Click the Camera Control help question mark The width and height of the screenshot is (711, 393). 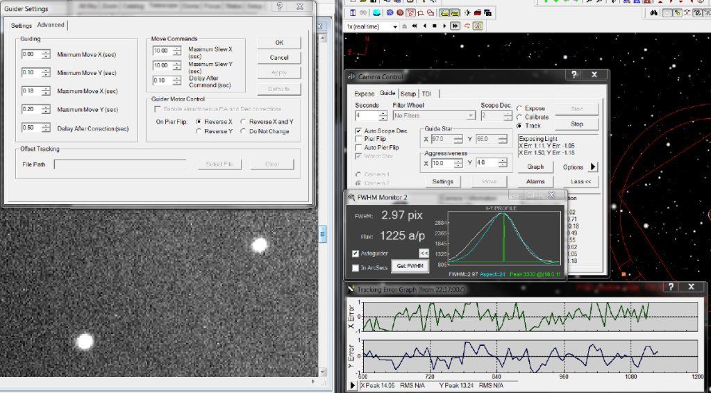pyautogui.click(x=574, y=75)
